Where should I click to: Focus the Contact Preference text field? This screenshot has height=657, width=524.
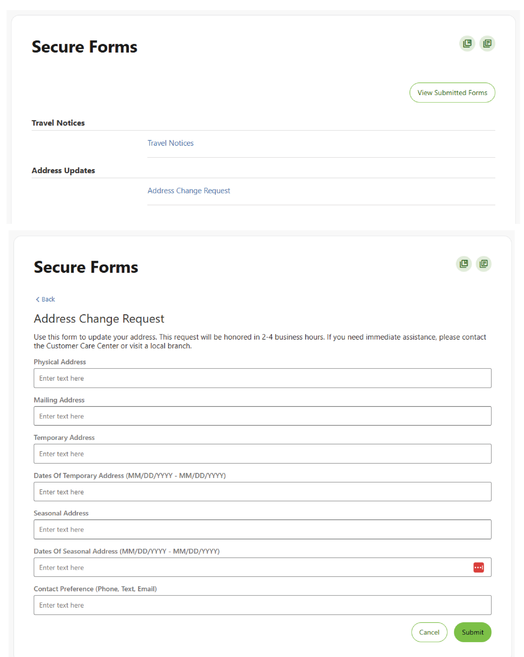pyautogui.click(x=262, y=605)
